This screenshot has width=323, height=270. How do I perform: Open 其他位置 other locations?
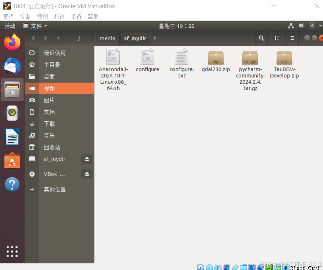point(59,189)
